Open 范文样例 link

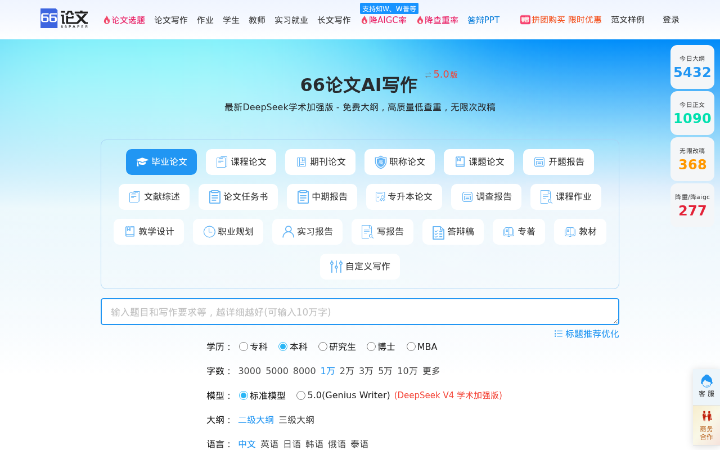pyautogui.click(x=628, y=20)
